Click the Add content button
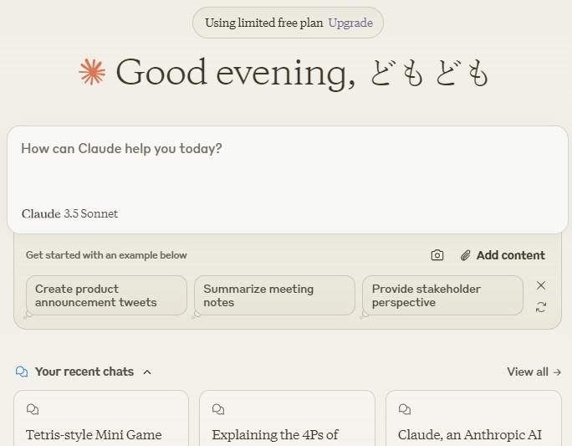 pos(503,255)
